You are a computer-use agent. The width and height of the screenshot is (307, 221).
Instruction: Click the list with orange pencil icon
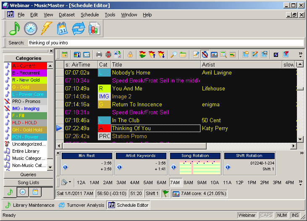click(x=255, y=54)
